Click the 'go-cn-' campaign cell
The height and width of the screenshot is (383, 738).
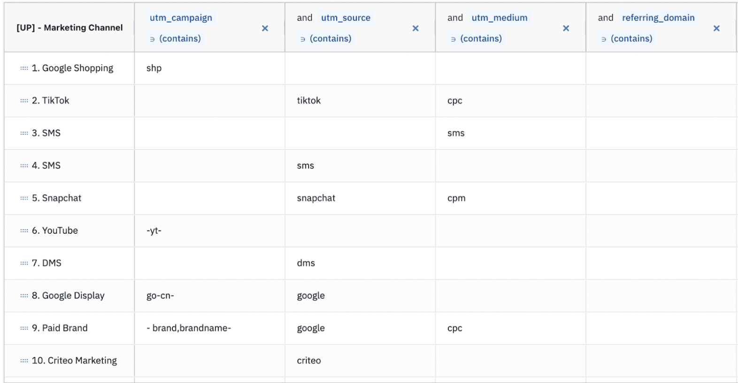tap(209, 296)
